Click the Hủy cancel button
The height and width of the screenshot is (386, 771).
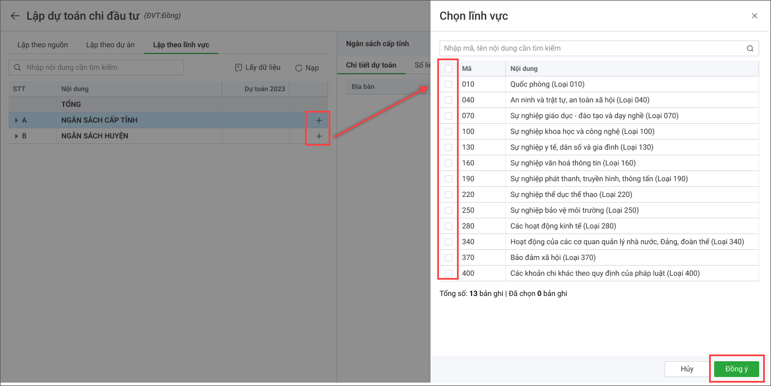tap(687, 369)
